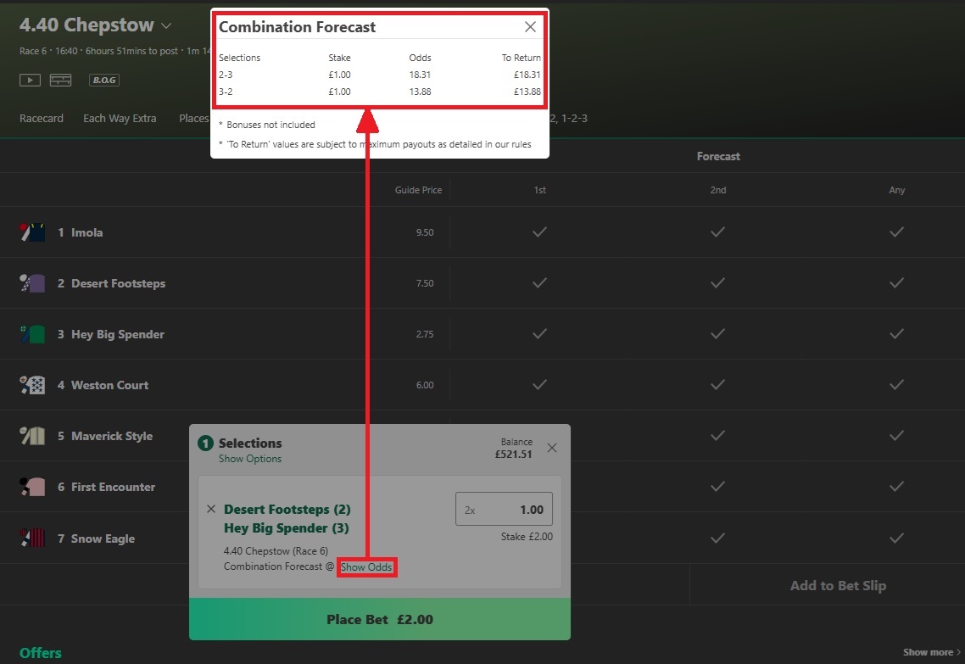Switch to the Each Way Extra tab
The width and height of the screenshot is (965, 664).
coord(120,119)
